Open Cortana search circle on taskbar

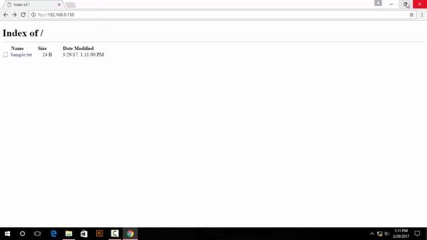point(22,234)
